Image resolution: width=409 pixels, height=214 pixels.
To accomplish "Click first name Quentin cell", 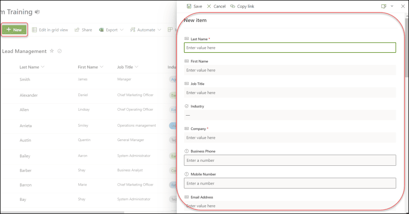I will tap(84, 140).
